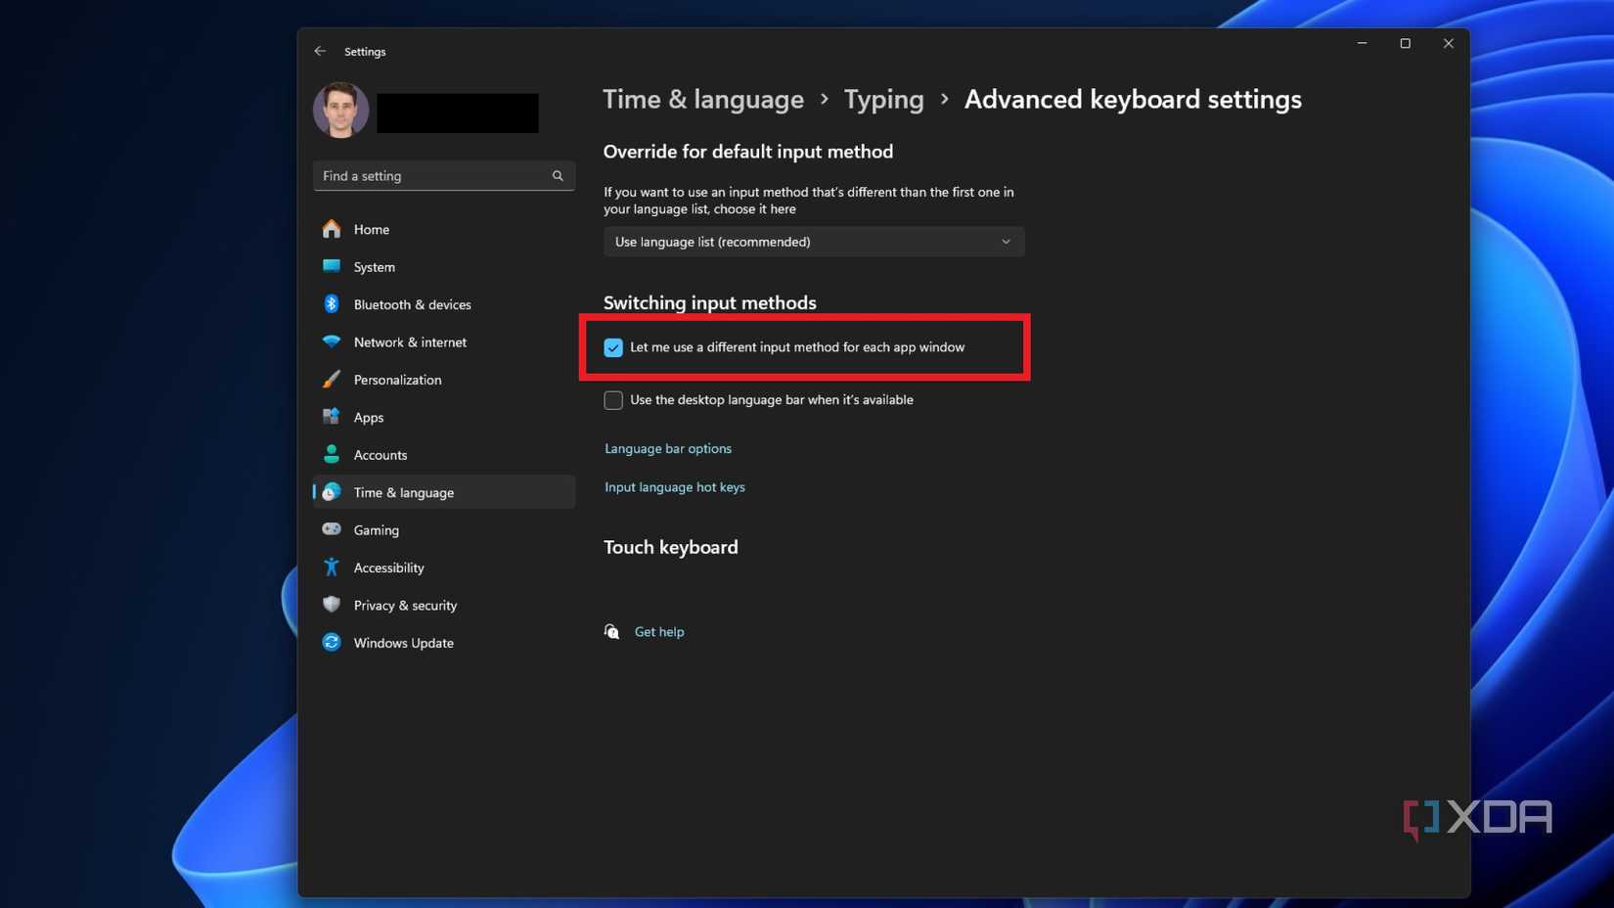Expand the default input method dropdown
Viewport: 1614px width, 908px height.
click(813, 242)
